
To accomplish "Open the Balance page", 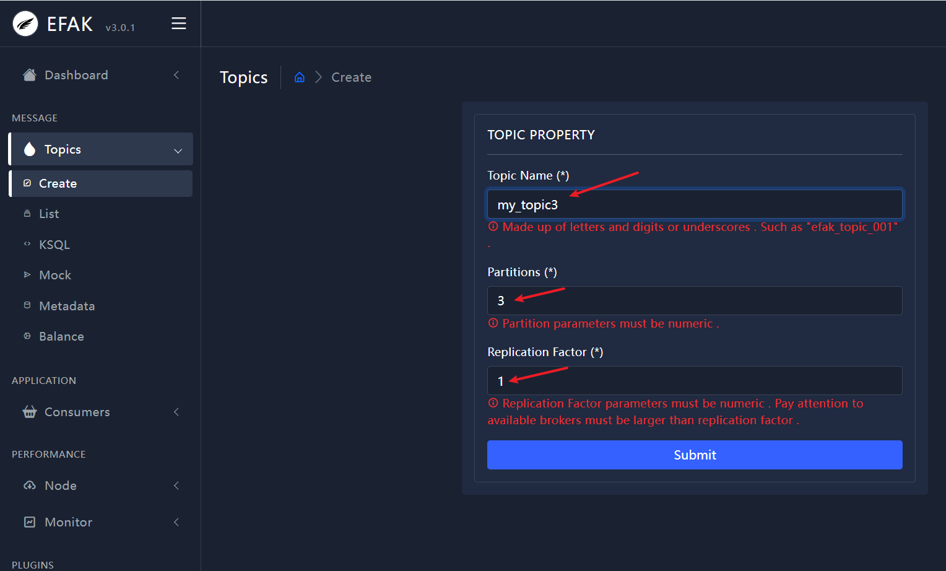I will [x=101, y=336].
